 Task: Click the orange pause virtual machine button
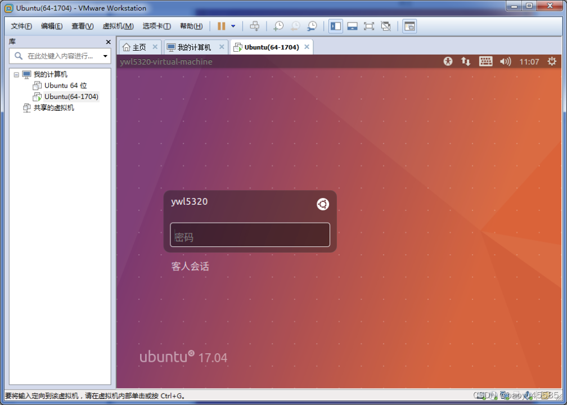221,26
